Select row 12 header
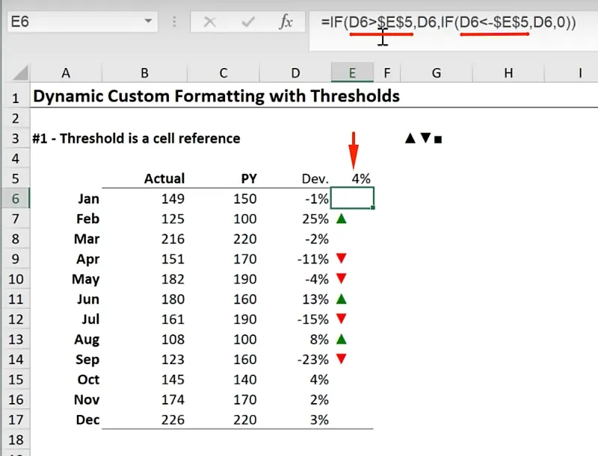 click(14, 319)
